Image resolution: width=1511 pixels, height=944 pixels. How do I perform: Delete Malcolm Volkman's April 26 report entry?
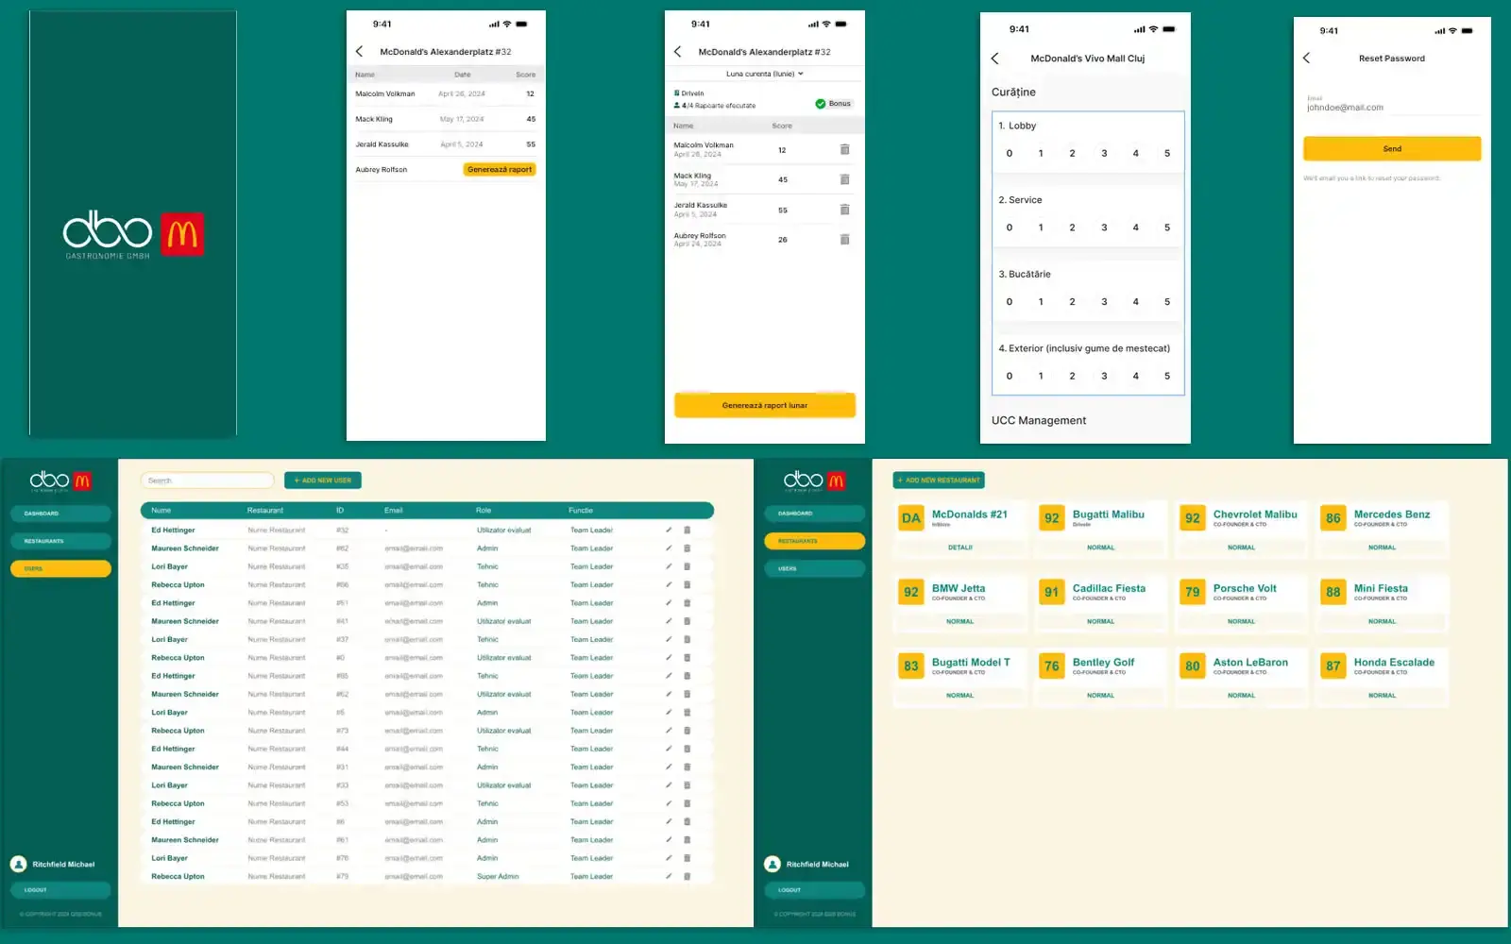point(844,149)
